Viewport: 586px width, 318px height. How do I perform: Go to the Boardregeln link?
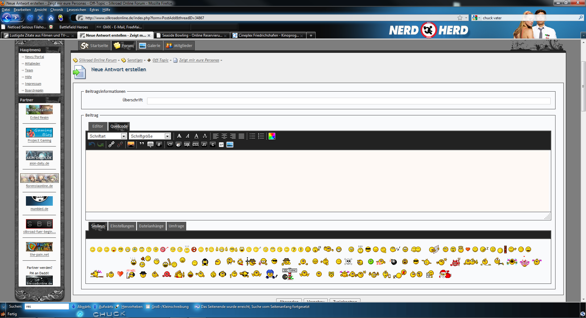34,91
